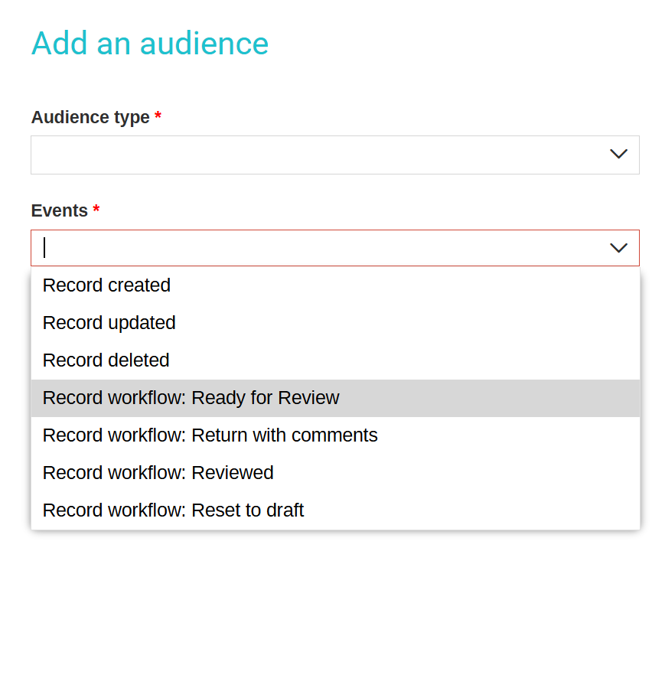652x688 pixels.
Task: Click the Audience type field label
Action: pyautogui.click(x=90, y=117)
